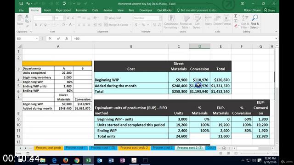This screenshot has width=294, height=165.
Task: Click the Cell Styles icon
Action: pyautogui.click(x=197, y=22)
